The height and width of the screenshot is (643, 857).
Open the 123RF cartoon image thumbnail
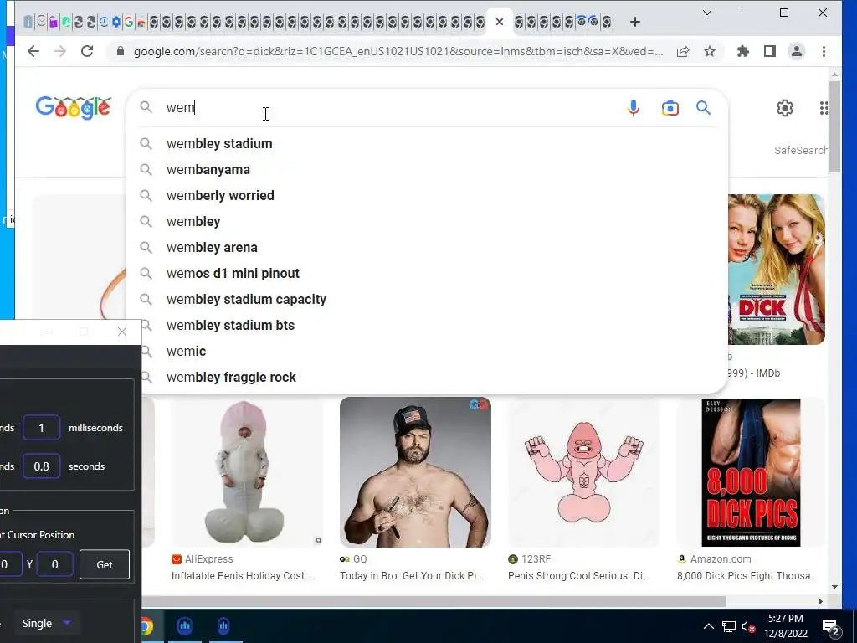coord(583,472)
